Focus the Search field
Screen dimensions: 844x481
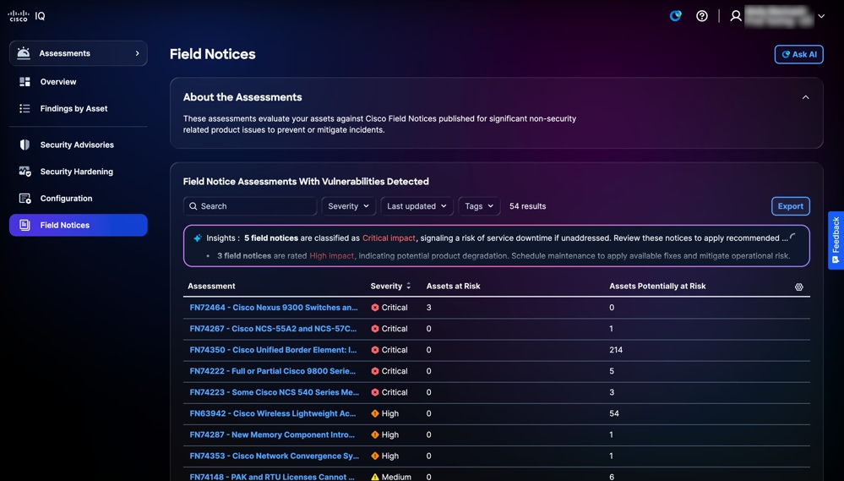(250, 206)
